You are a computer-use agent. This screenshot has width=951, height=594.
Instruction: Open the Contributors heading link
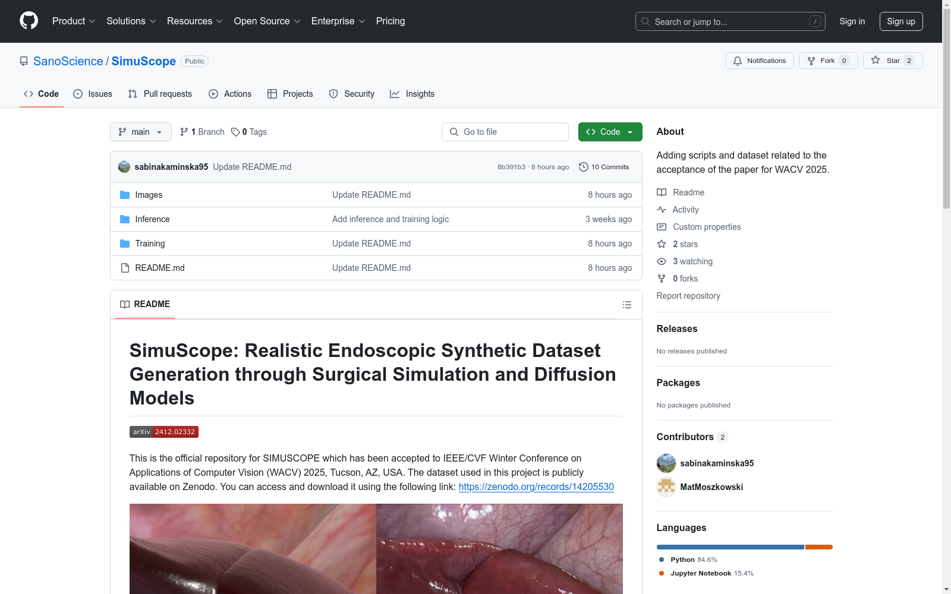(692, 437)
